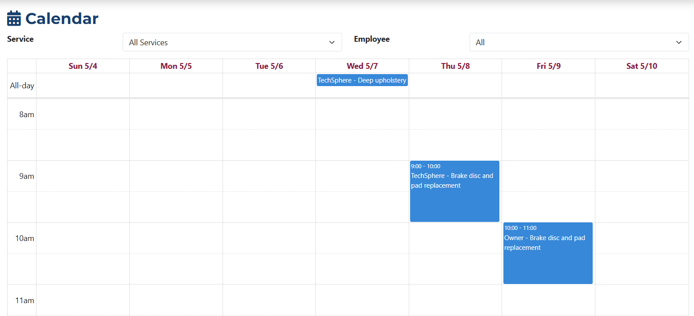Click the Thu 5/8 header label
The height and width of the screenshot is (316, 694).
(x=455, y=66)
